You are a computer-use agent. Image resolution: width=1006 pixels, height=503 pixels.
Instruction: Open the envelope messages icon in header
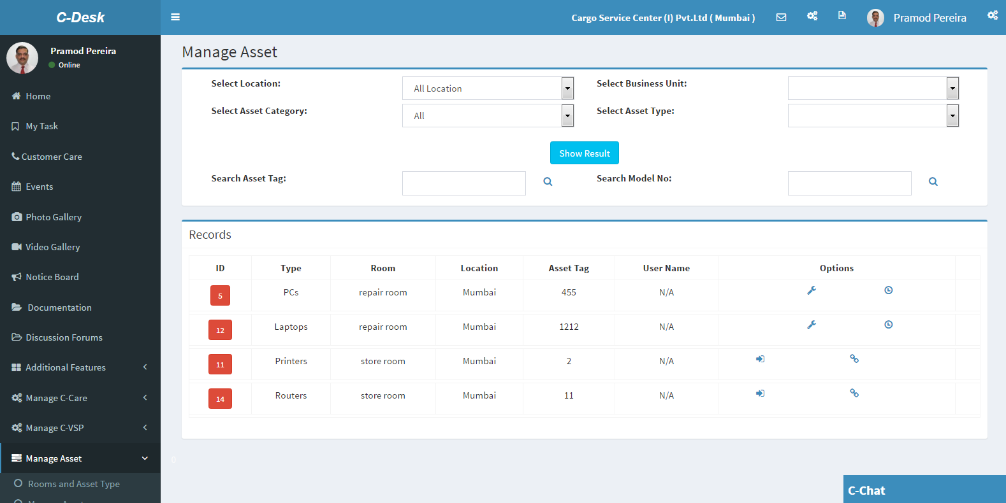coord(781,17)
